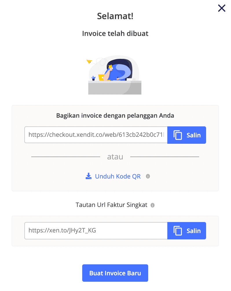Focus the checkout.xendit.co invoice URL field
Screen dimensions: 231x291
(96, 135)
